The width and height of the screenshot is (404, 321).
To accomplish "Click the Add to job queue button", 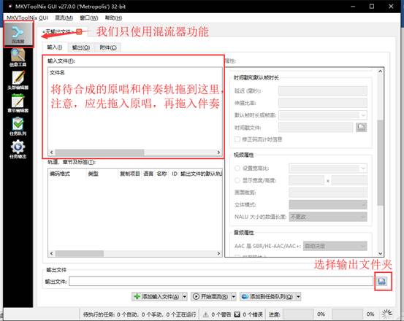I will point(267,297).
